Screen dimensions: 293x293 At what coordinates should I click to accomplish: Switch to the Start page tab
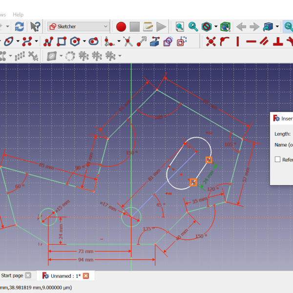click(12, 275)
